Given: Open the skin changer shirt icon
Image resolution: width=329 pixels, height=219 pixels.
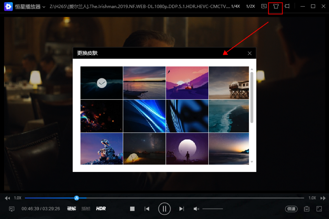Looking at the screenshot, I should point(276,6).
